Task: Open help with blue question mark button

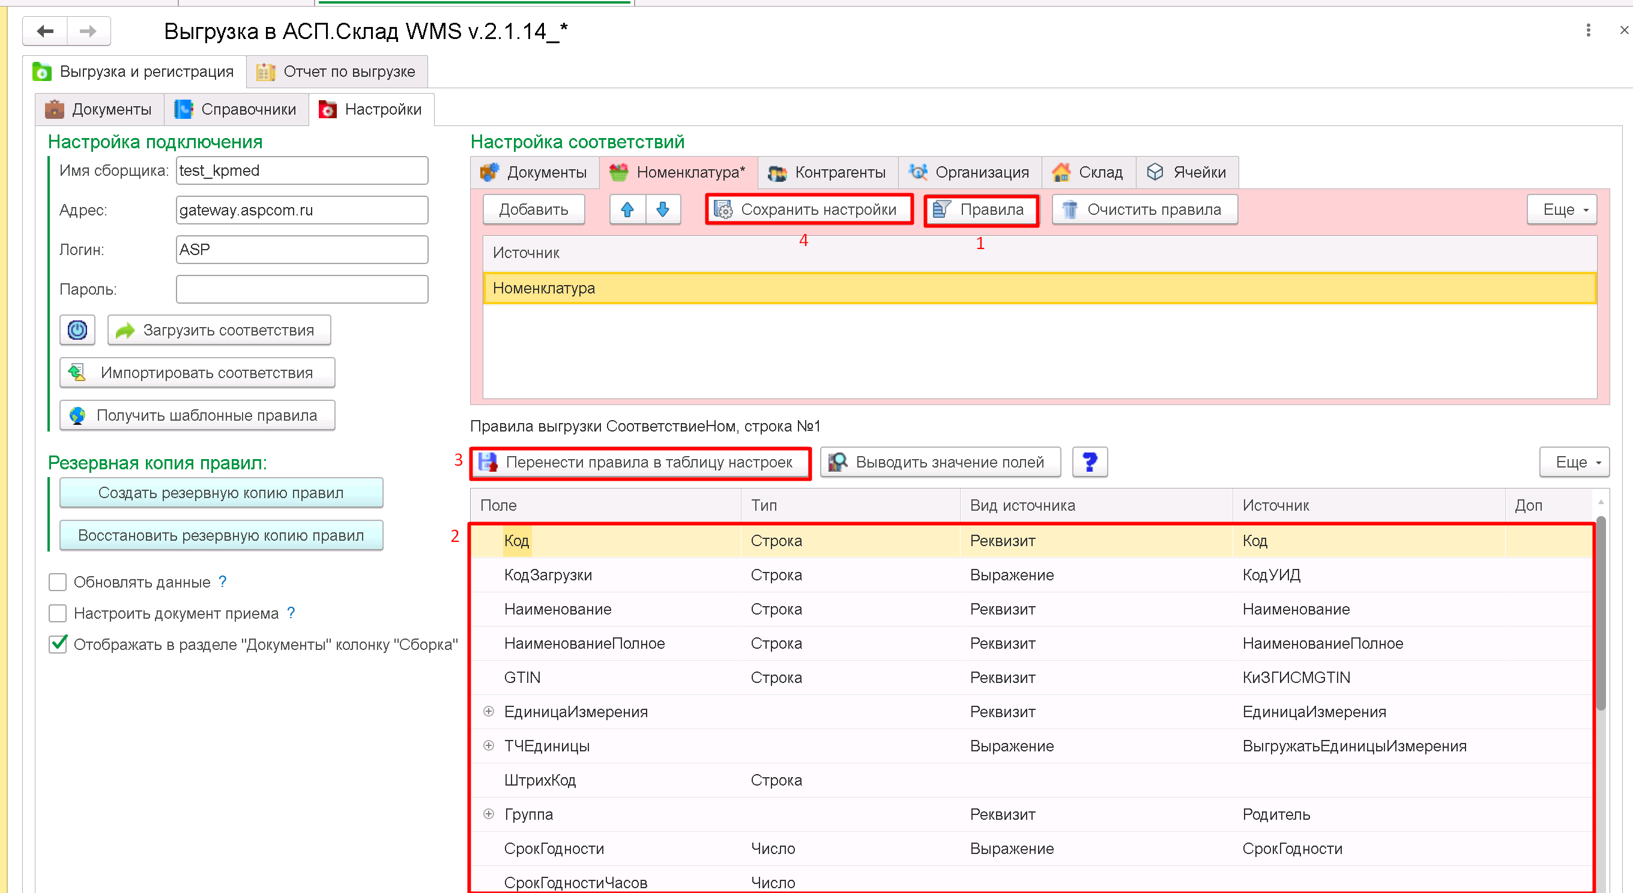Action: click(x=1090, y=462)
